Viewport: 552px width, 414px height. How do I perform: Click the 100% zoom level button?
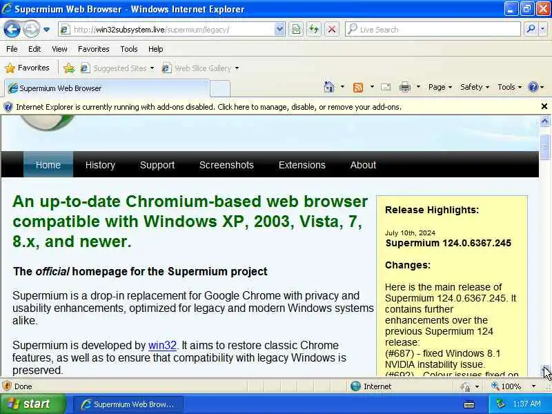506,386
